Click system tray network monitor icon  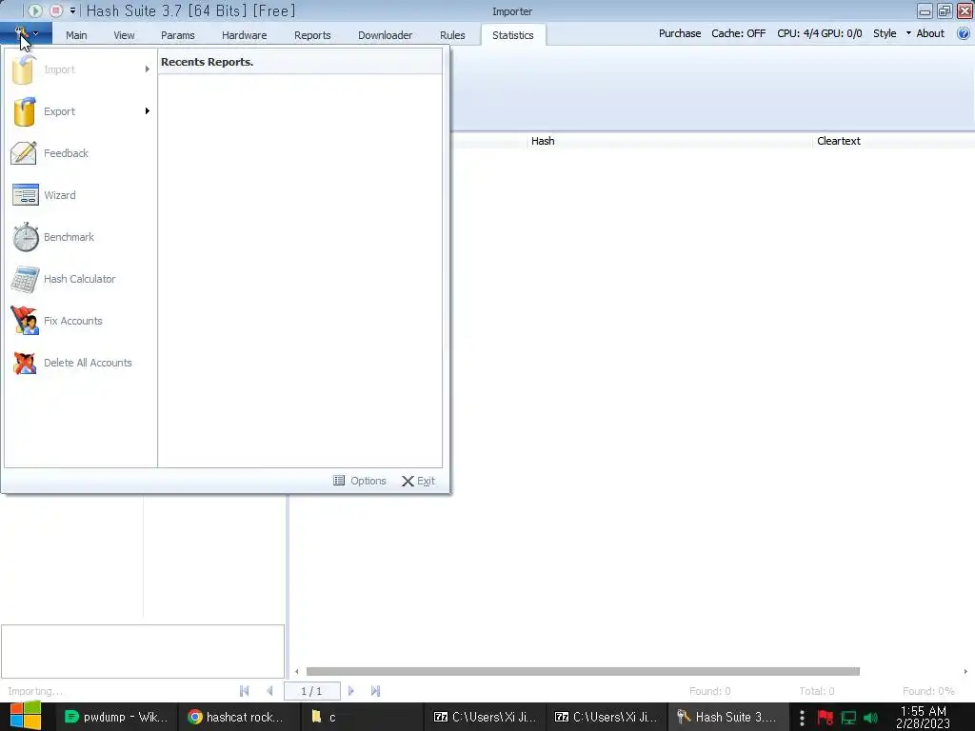click(848, 718)
